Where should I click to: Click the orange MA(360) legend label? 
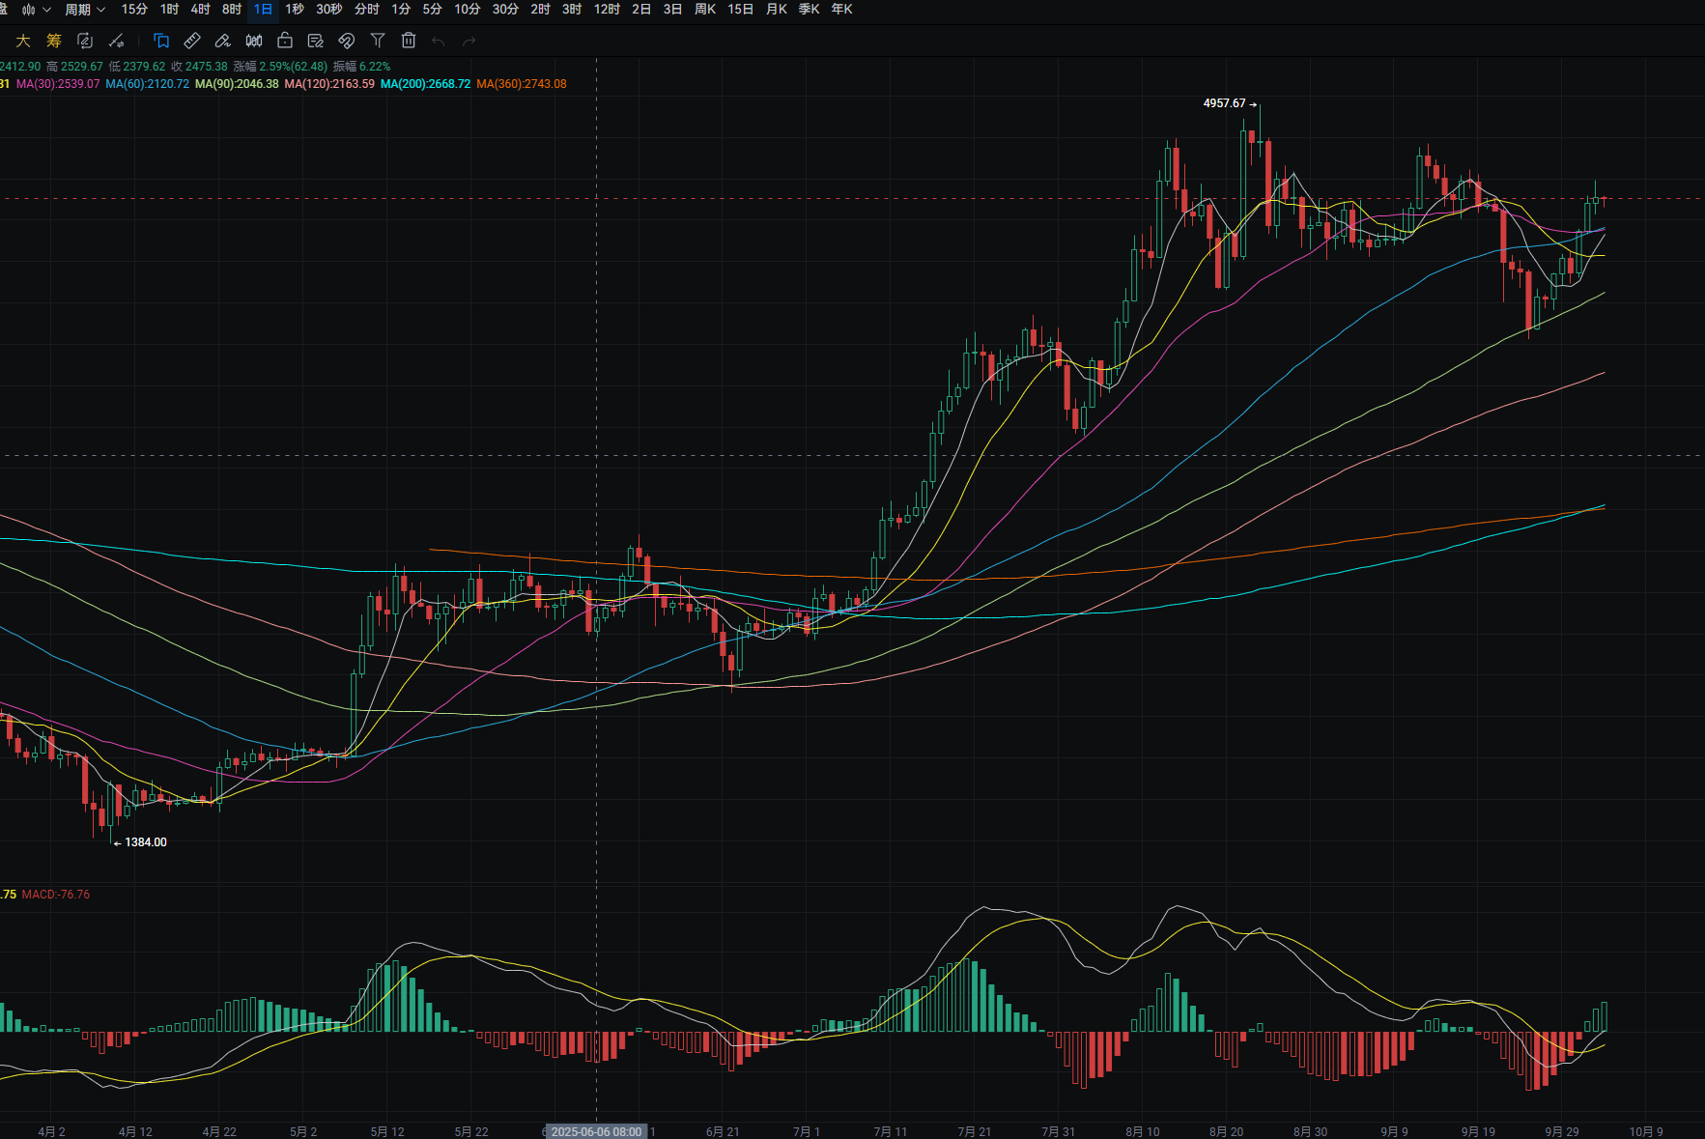(x=521, y=84)
